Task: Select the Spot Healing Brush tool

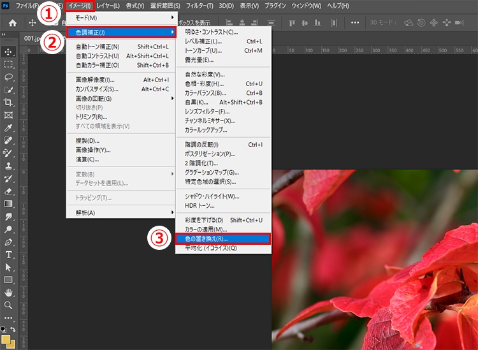Action: point(8,140)
